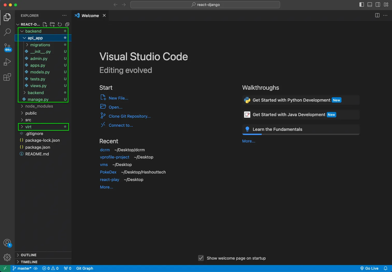Click master* branch in status bar
The height and width of the screenshot is (272, 392).
click(22, 268)
